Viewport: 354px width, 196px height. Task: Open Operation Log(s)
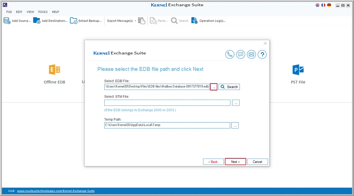tap(208, 21)
